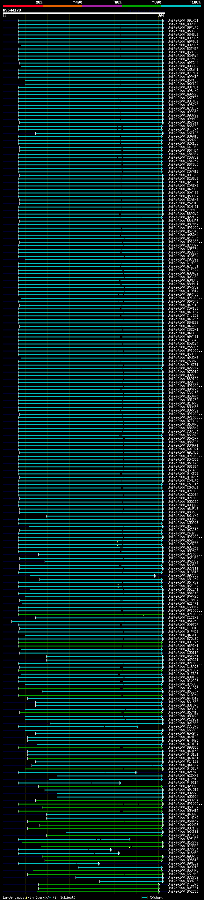Select the UniRef100_Q3HRY4 label
The image size is (204, 900).
(x=183, y=56)
